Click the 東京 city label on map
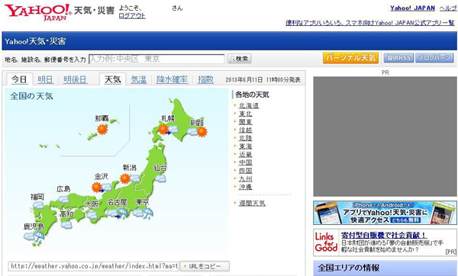This screenshot has width=458, height=276. point(143,202)
